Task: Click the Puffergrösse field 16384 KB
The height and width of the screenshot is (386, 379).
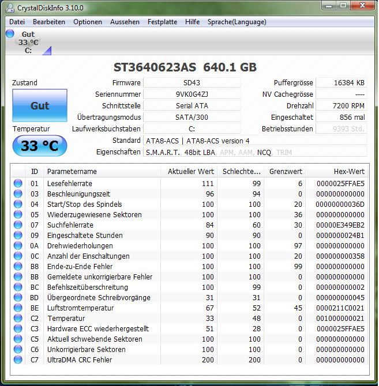Action: click(x=342, y=83)
